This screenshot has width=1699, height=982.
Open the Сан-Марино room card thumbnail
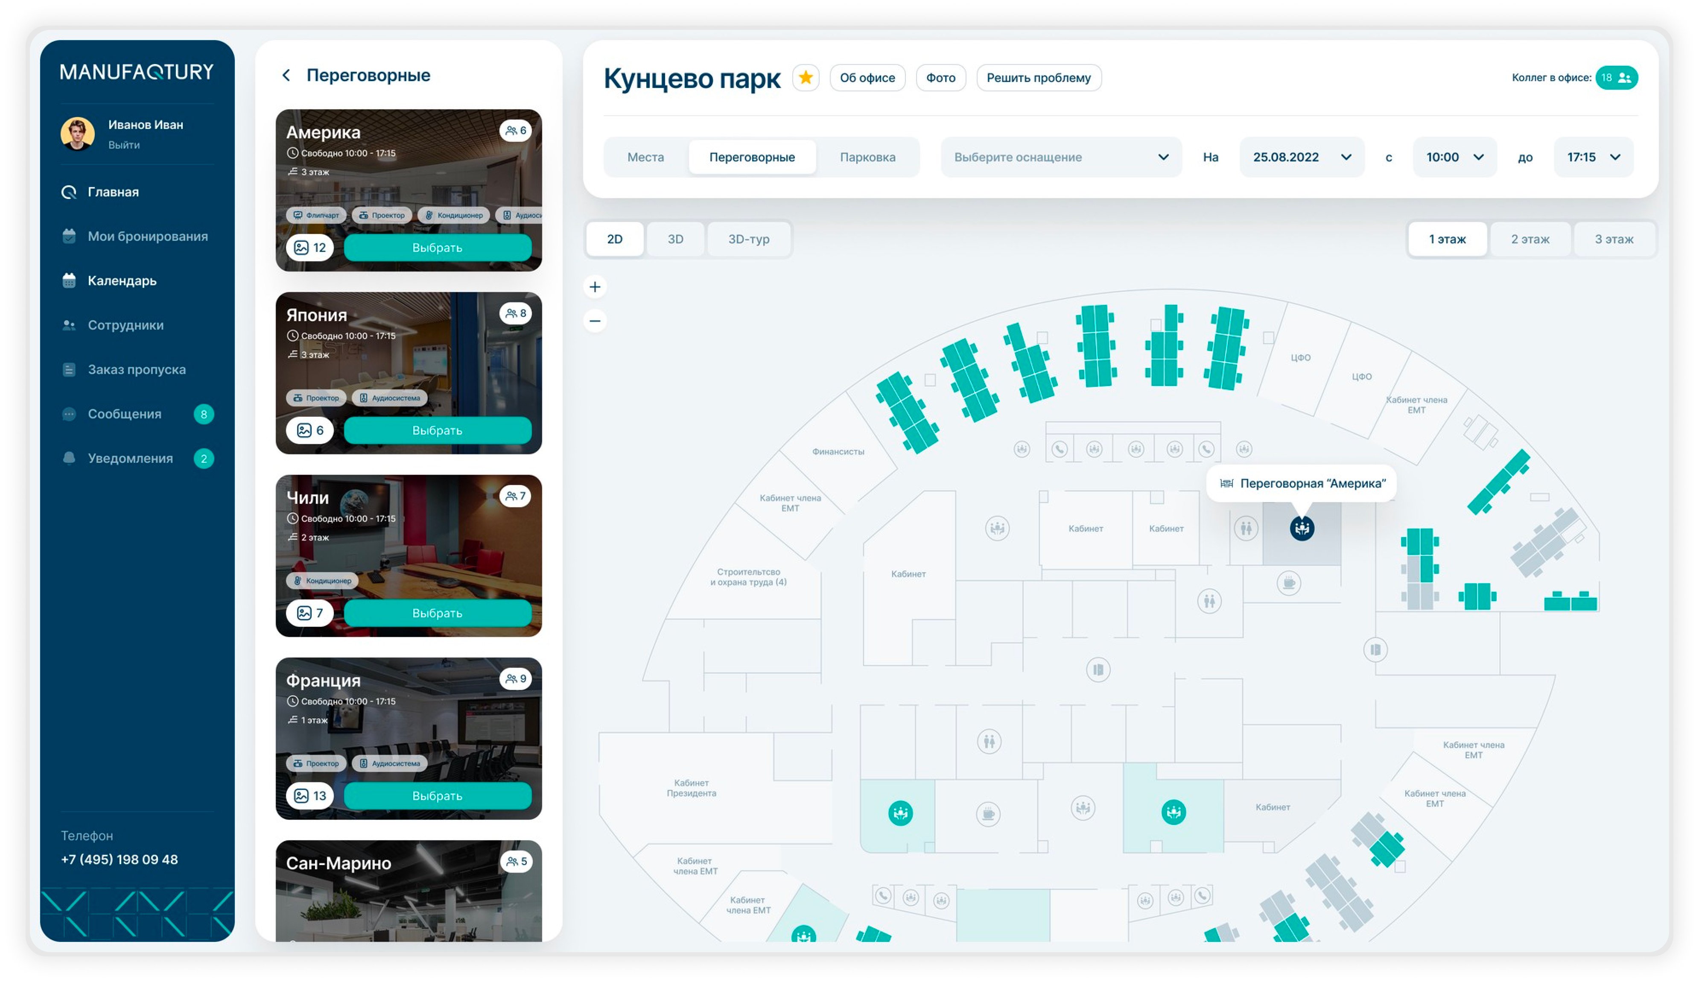pos(409,897)
